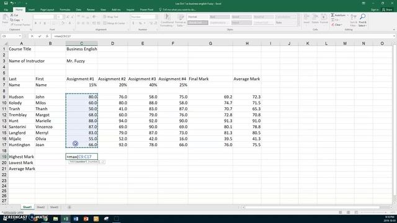Switch to the Review tab

(x=91, y=10)
